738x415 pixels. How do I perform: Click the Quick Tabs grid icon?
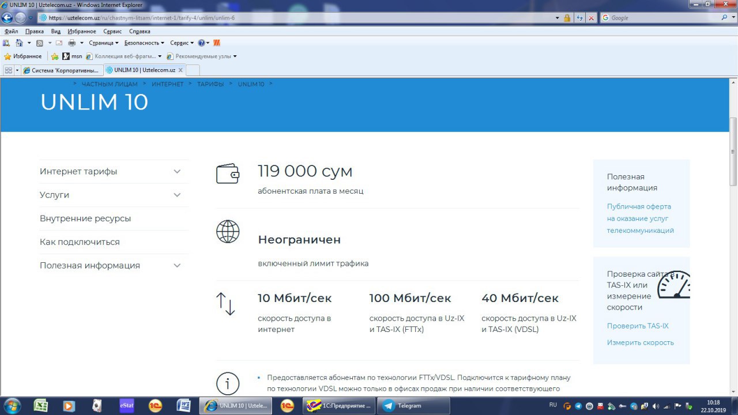click(x=8, y=70)
